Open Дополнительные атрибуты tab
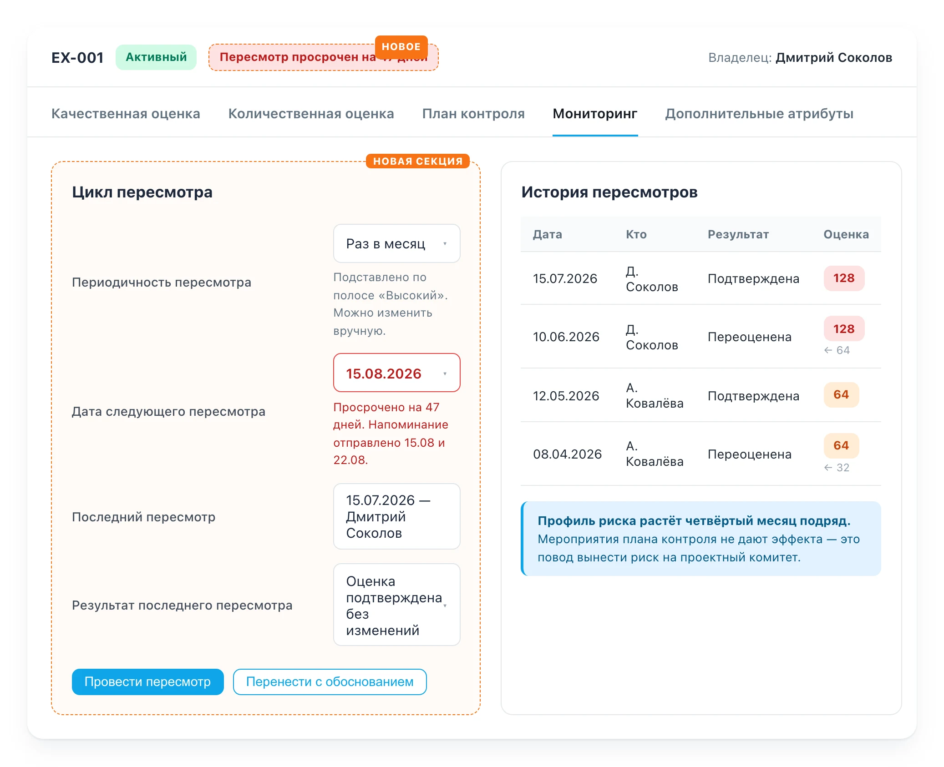Image resolution: width=944 pixels, height=767 pixels. (x=759, y=114)
